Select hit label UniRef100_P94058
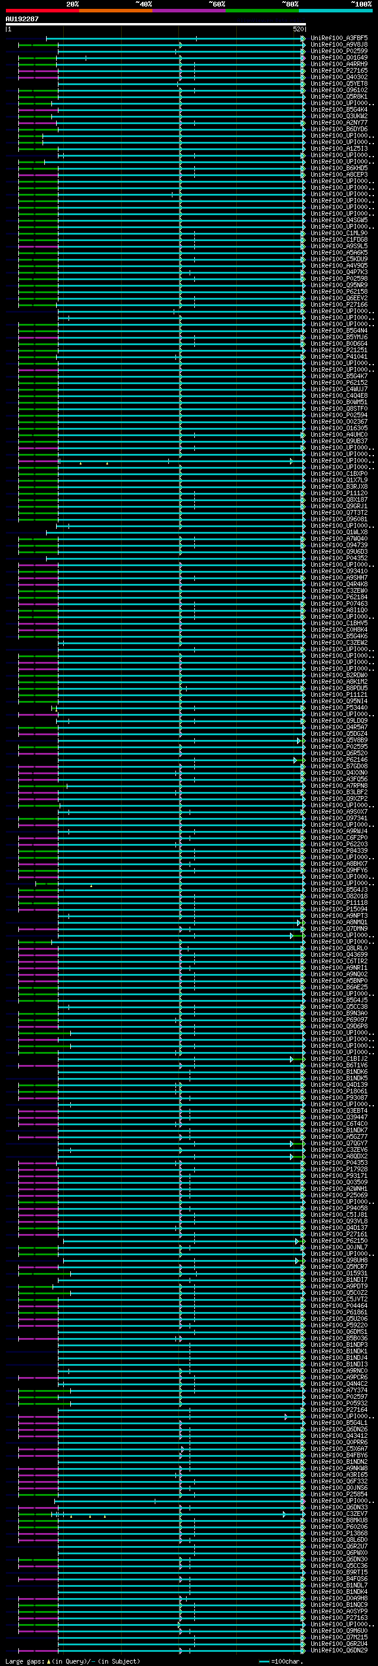Screen dimensions: 378x1666 pyautogui.click(x=339, y=1208)
